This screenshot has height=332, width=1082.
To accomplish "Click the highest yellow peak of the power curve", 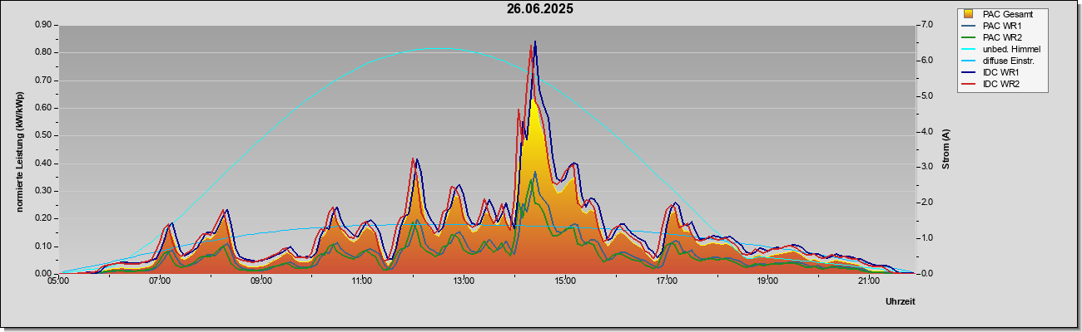I will [x=533, y=101].
